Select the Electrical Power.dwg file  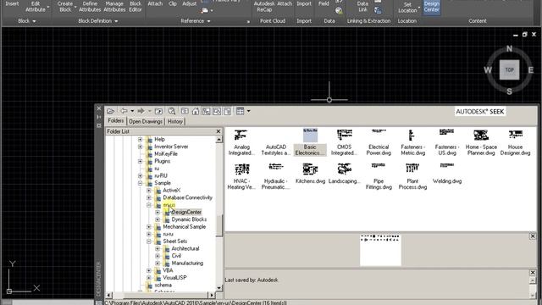(x=379, y=142)
